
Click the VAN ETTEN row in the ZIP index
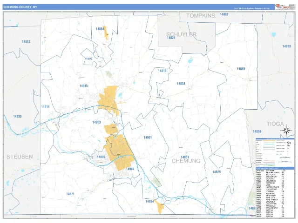coord(270,204)
